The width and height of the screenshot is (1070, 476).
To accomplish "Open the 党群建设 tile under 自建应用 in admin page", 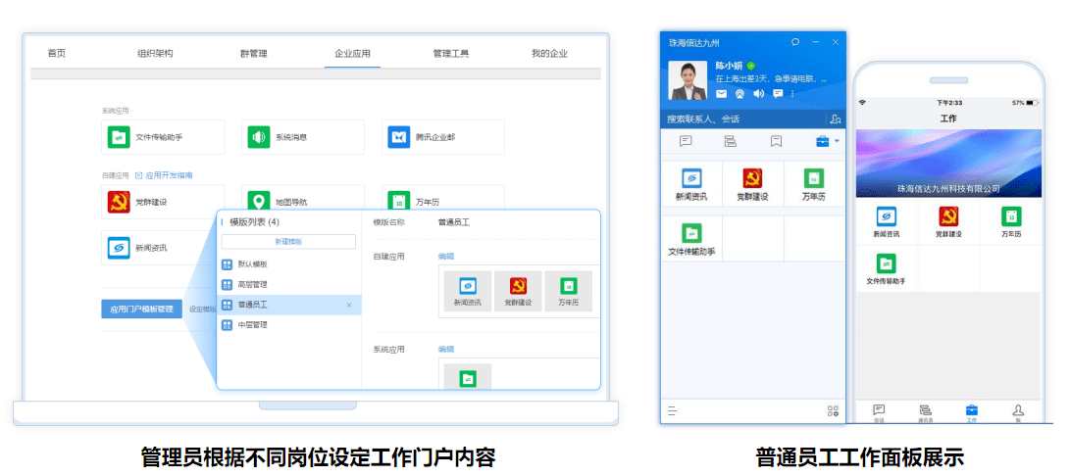I will pyautogui.click(x=163, y=202).
